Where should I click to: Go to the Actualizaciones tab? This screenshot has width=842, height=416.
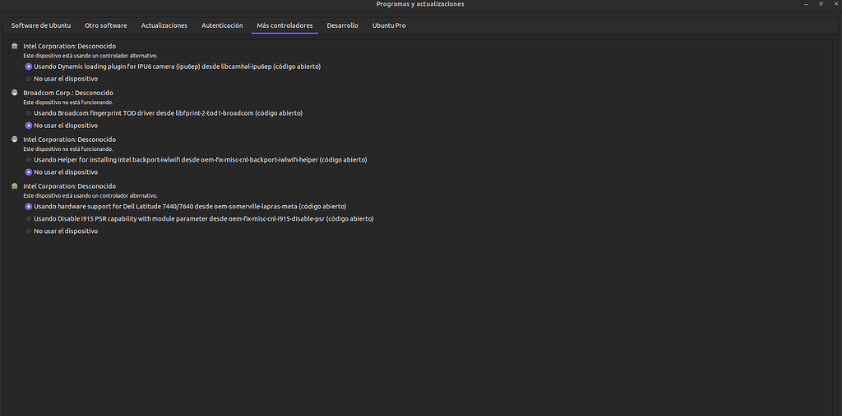tap(164, 25)
